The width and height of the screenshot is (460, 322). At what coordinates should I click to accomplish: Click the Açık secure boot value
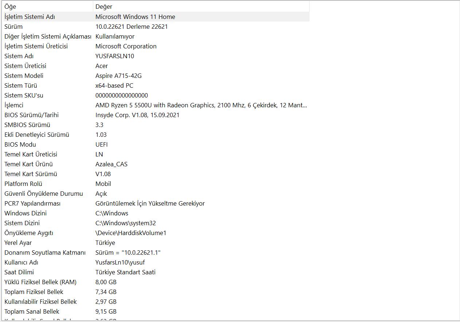pos(101,194)
